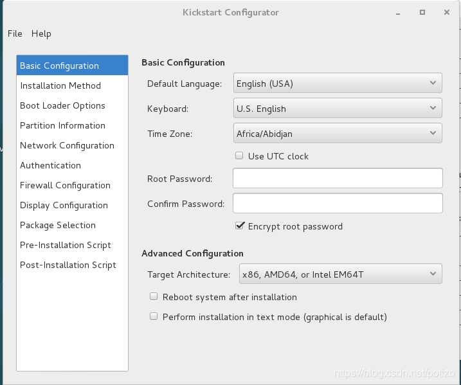
Task: Check Perform installation in text mode
Action: [x=154, y=316]
